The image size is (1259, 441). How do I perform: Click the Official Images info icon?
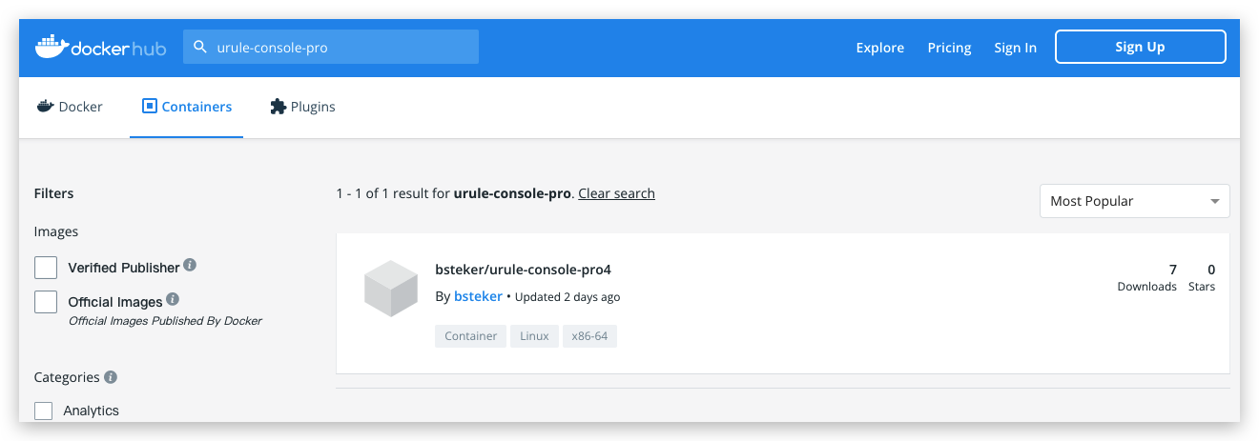click(x=173, y=300)
